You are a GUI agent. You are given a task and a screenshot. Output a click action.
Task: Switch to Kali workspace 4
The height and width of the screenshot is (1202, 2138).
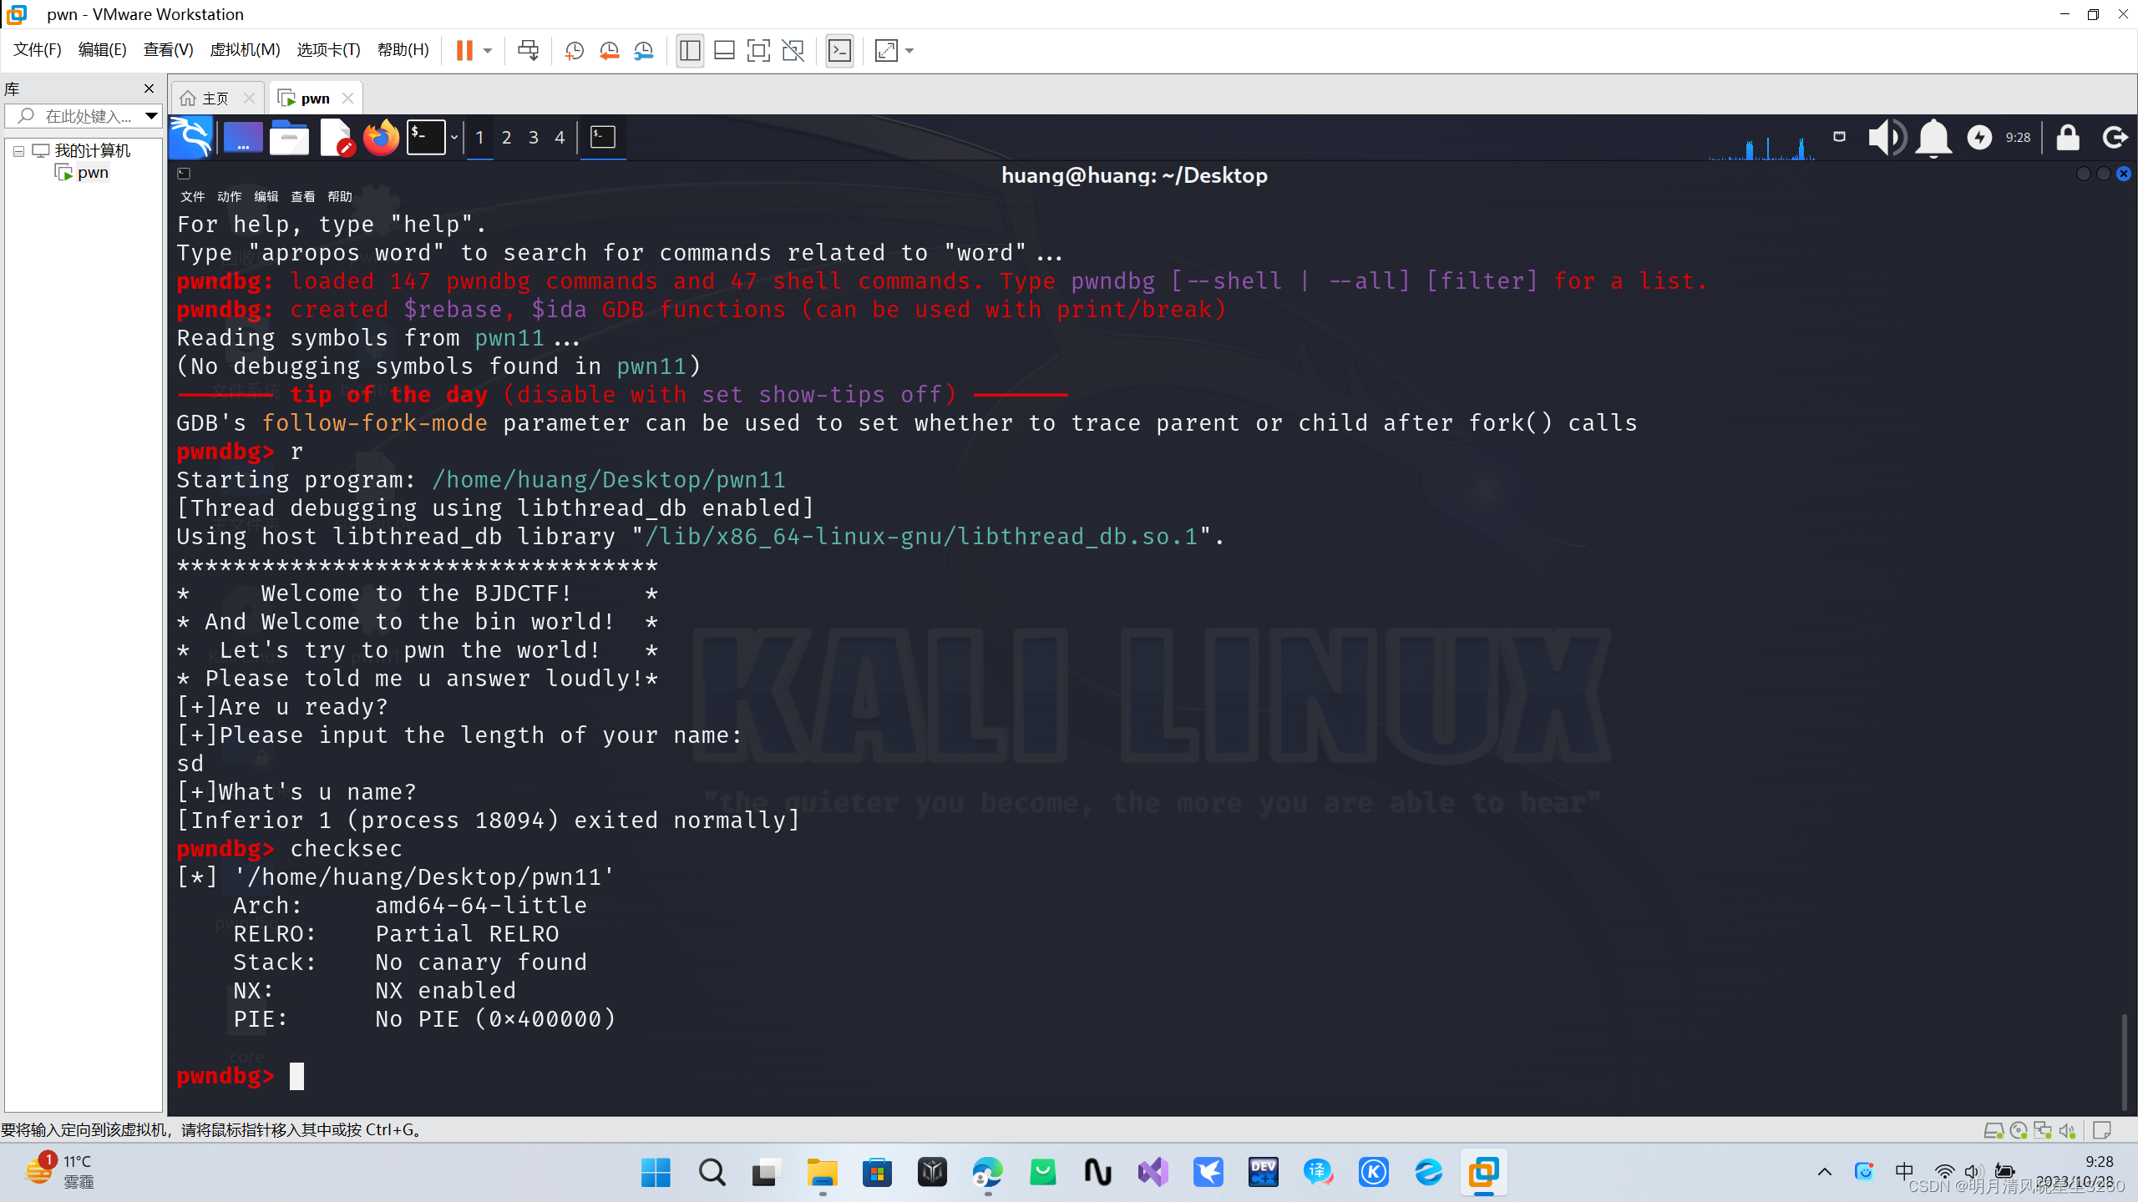(x=560, y=137)
